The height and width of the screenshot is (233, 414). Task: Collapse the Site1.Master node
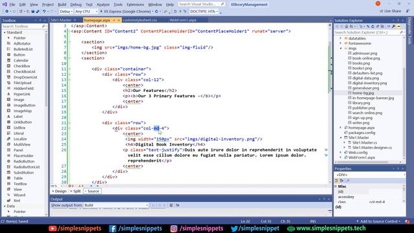(x=341, y=138)
